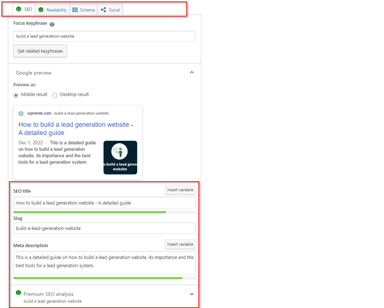The image size is (384, 308).
Task: Click the Meta description text area
Action: tap(104, 263)
